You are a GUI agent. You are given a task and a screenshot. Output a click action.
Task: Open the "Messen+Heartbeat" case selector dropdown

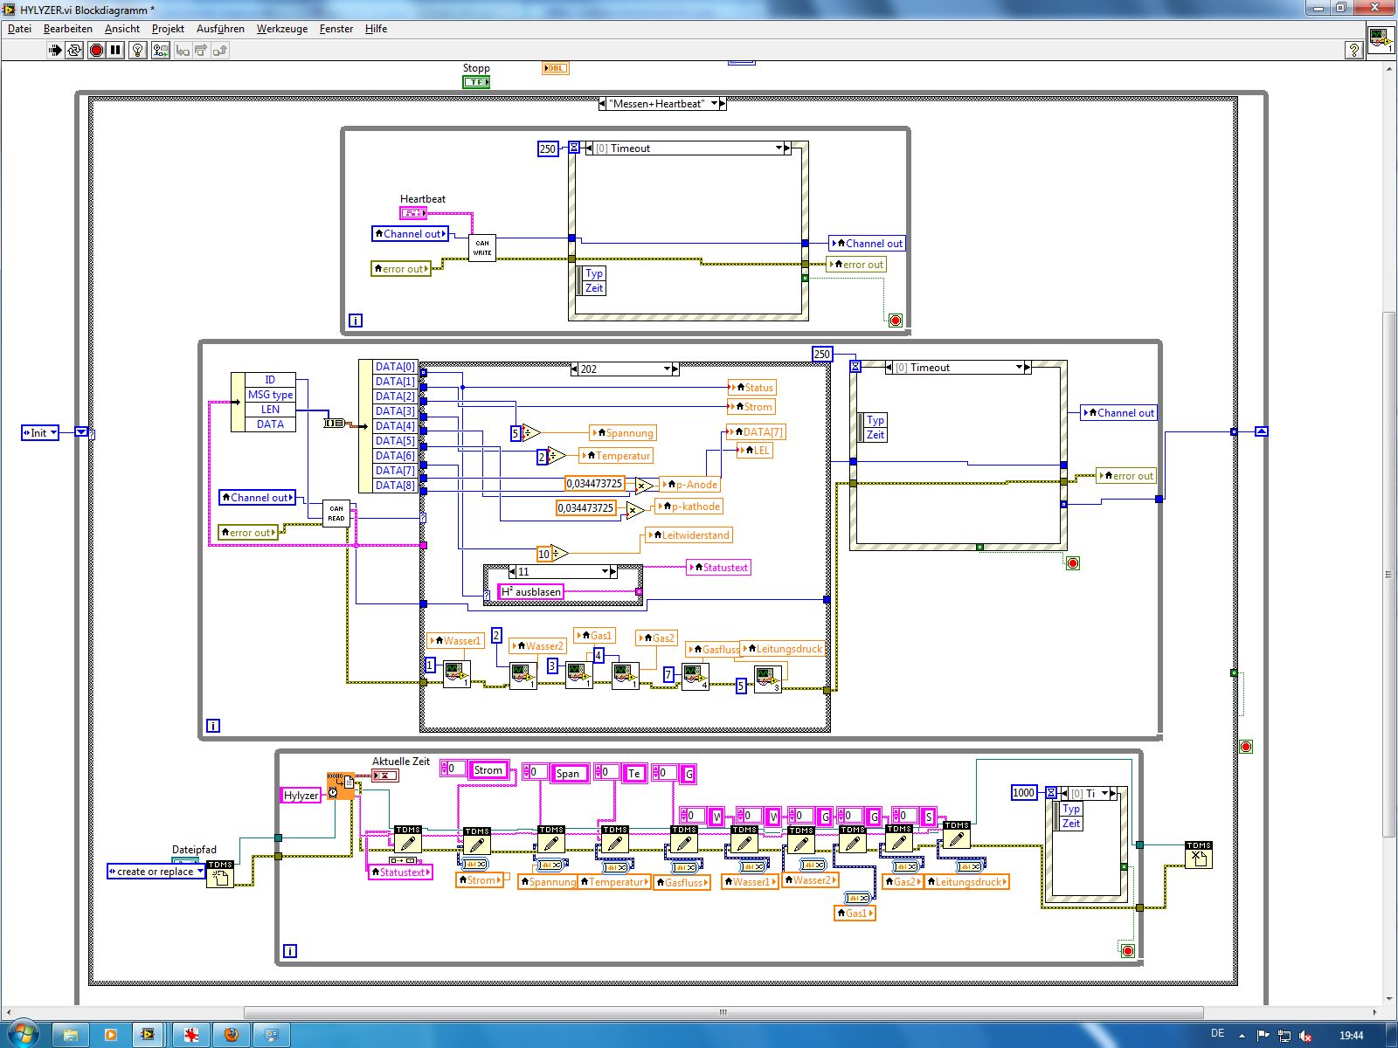(x=714, y=104)
